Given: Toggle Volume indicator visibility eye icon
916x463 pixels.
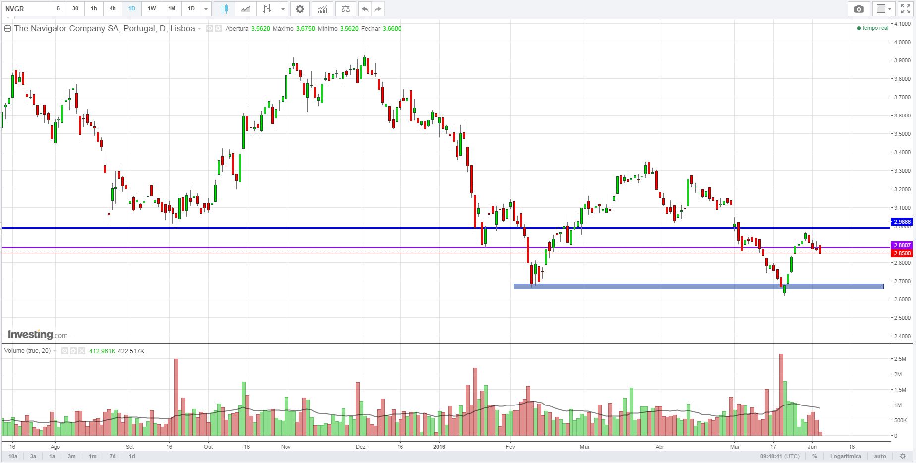Looking at the screenshot, I should coord(65,351).
